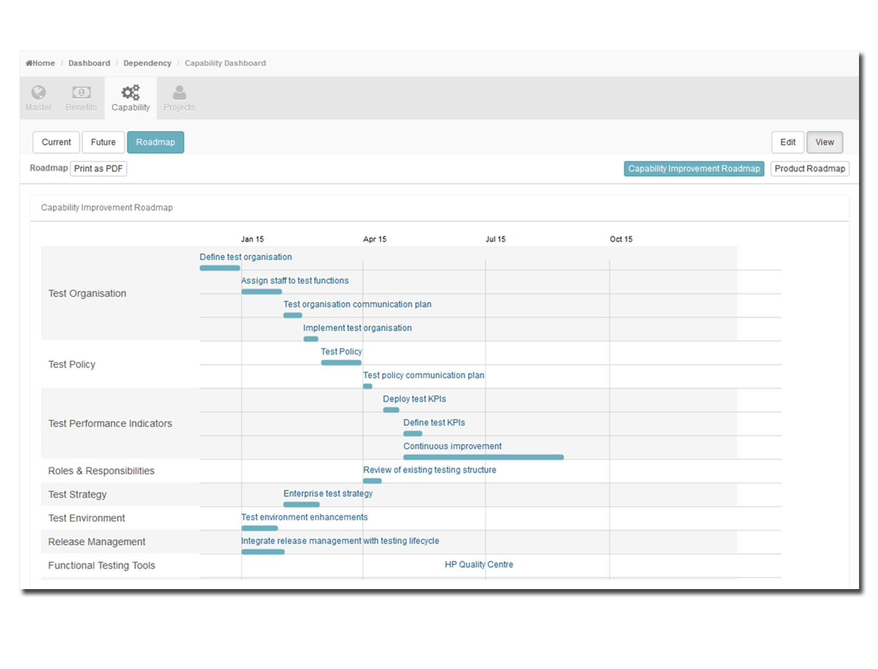Open HP Quality Centre task
Screen dimensions: 878x669
coord(479,564)
